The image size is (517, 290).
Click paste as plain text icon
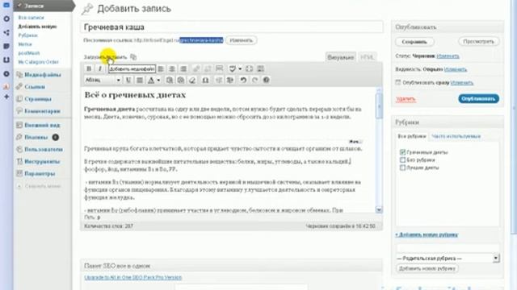coord(170,80)
